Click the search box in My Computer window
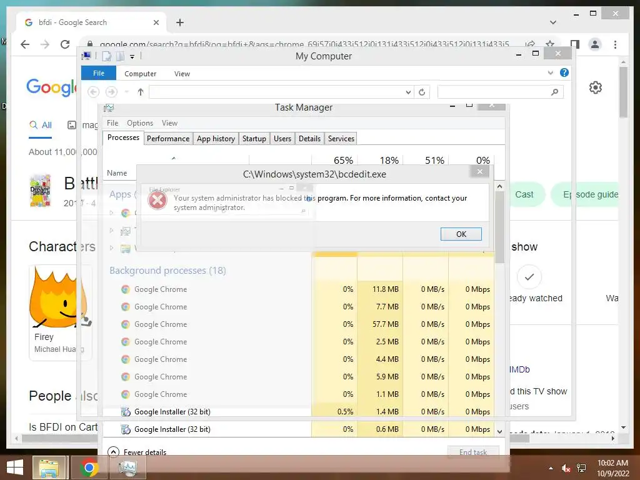 (x=500, y=92)
